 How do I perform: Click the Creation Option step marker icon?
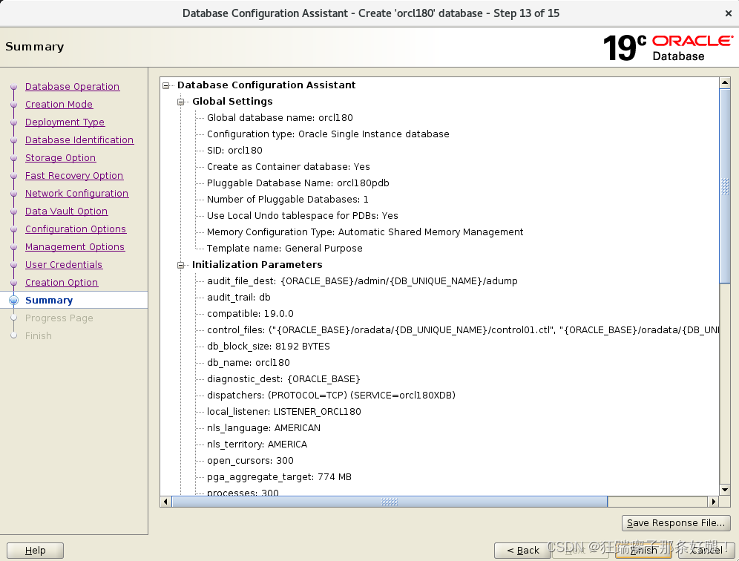(15, 282)
